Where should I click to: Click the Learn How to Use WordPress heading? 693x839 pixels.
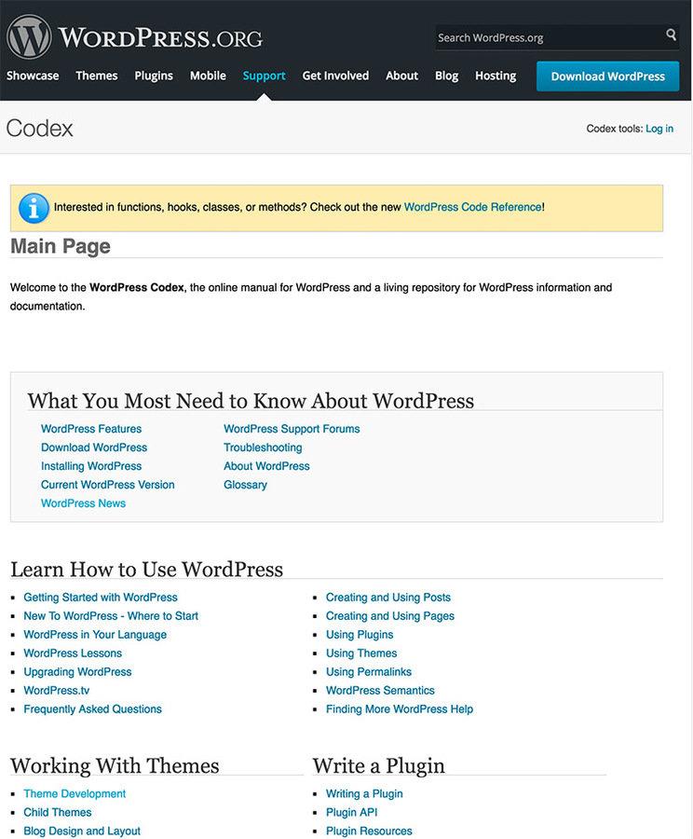[146, 570]
